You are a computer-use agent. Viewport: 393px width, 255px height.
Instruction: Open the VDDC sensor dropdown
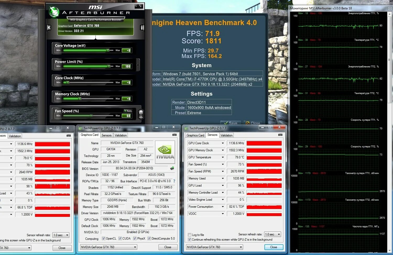point(223,214)
